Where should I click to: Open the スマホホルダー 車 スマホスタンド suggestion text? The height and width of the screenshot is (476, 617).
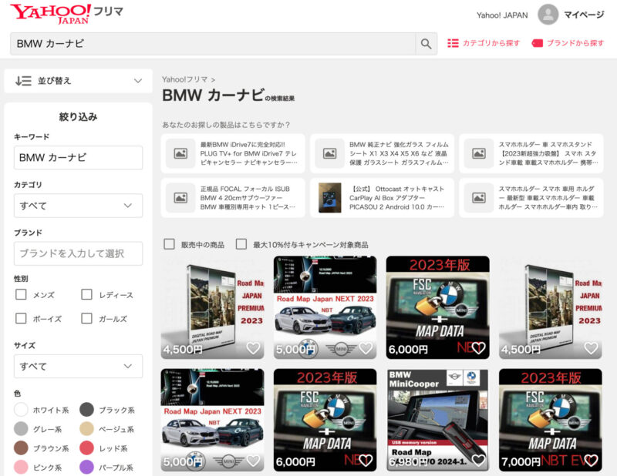pyautogui.click(x=548, y=153)
